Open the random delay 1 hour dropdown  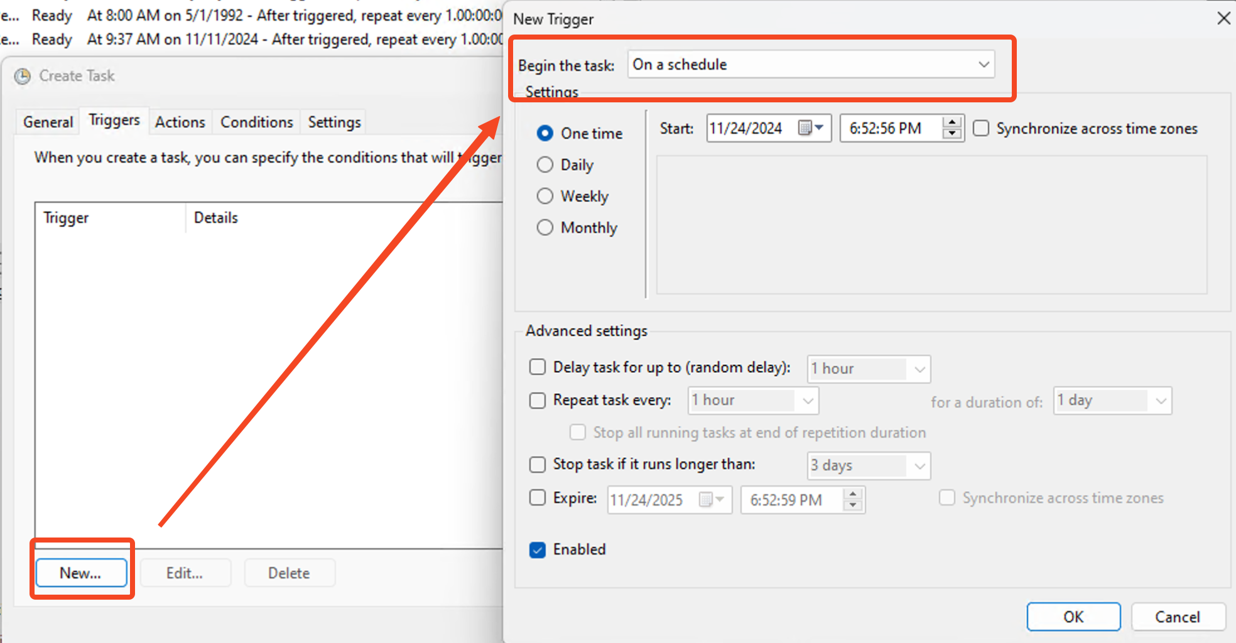click(919, 369)
